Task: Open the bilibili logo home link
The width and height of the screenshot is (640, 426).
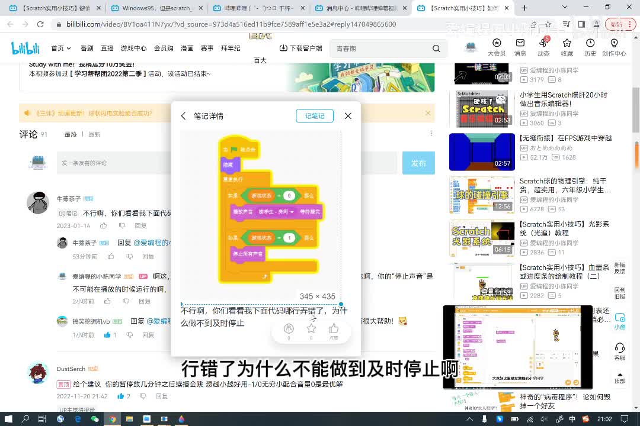Action: coord(25,48)
